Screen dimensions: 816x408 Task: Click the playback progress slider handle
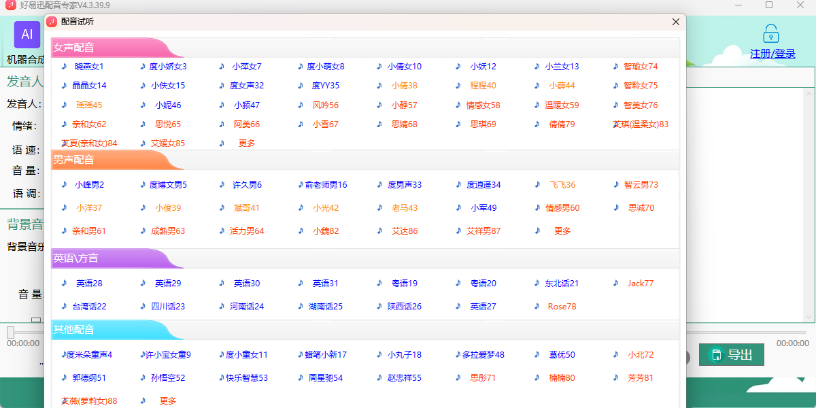(10, 332)
